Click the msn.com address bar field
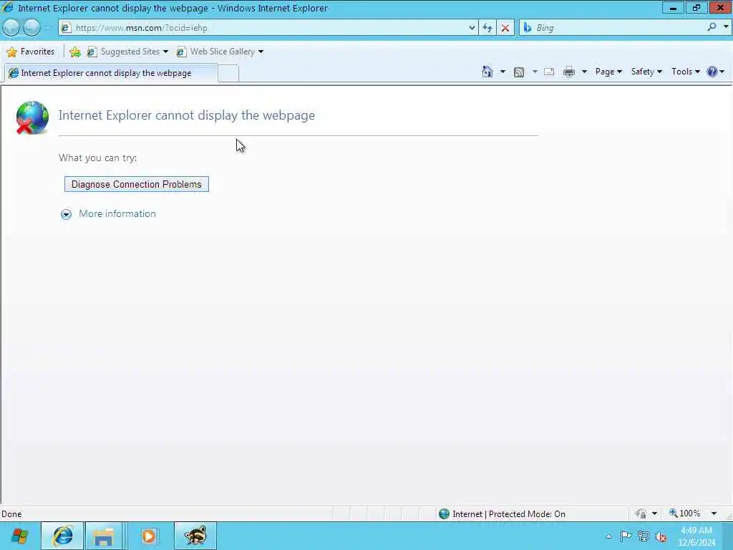Image resolution: width=733 pixels, height=550 pixels. click(269, 28)
